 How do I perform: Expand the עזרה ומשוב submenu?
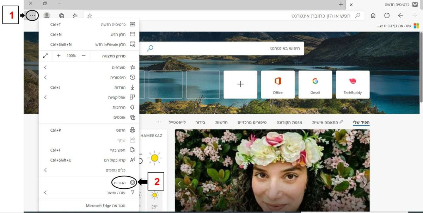point(89,193)
